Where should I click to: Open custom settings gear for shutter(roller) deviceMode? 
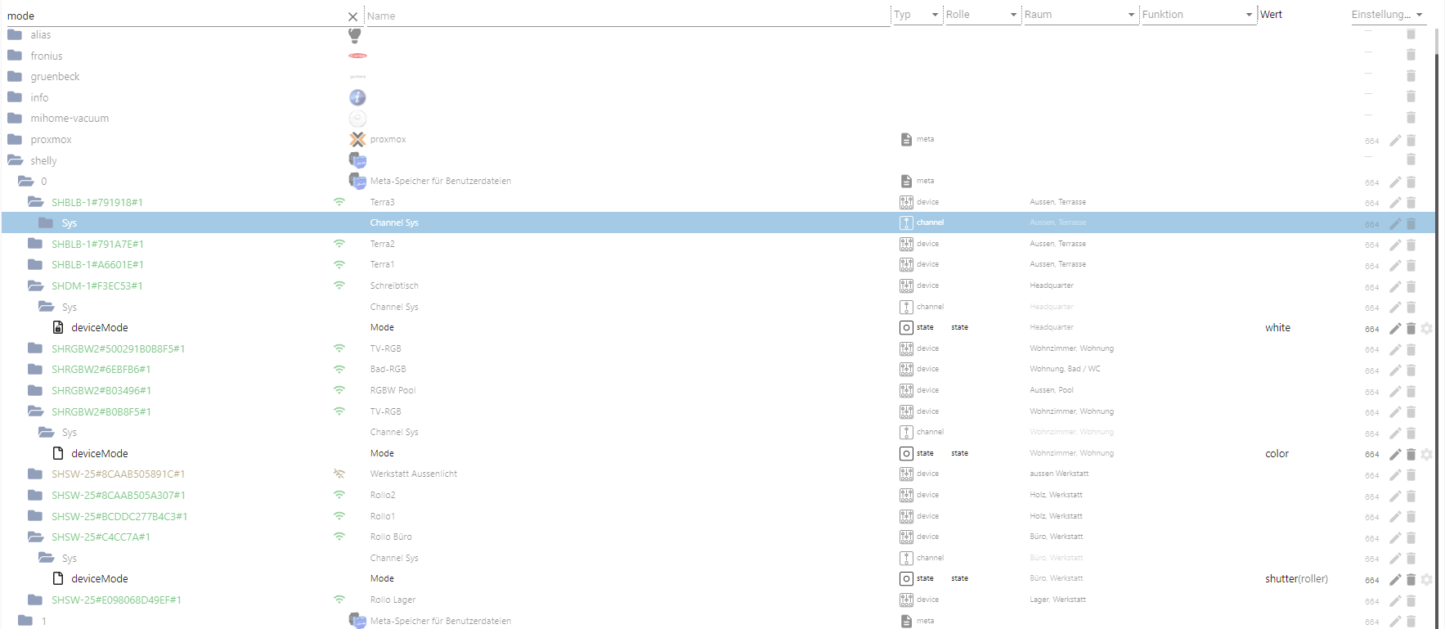pyautogui.click(x=1426, y=580)
